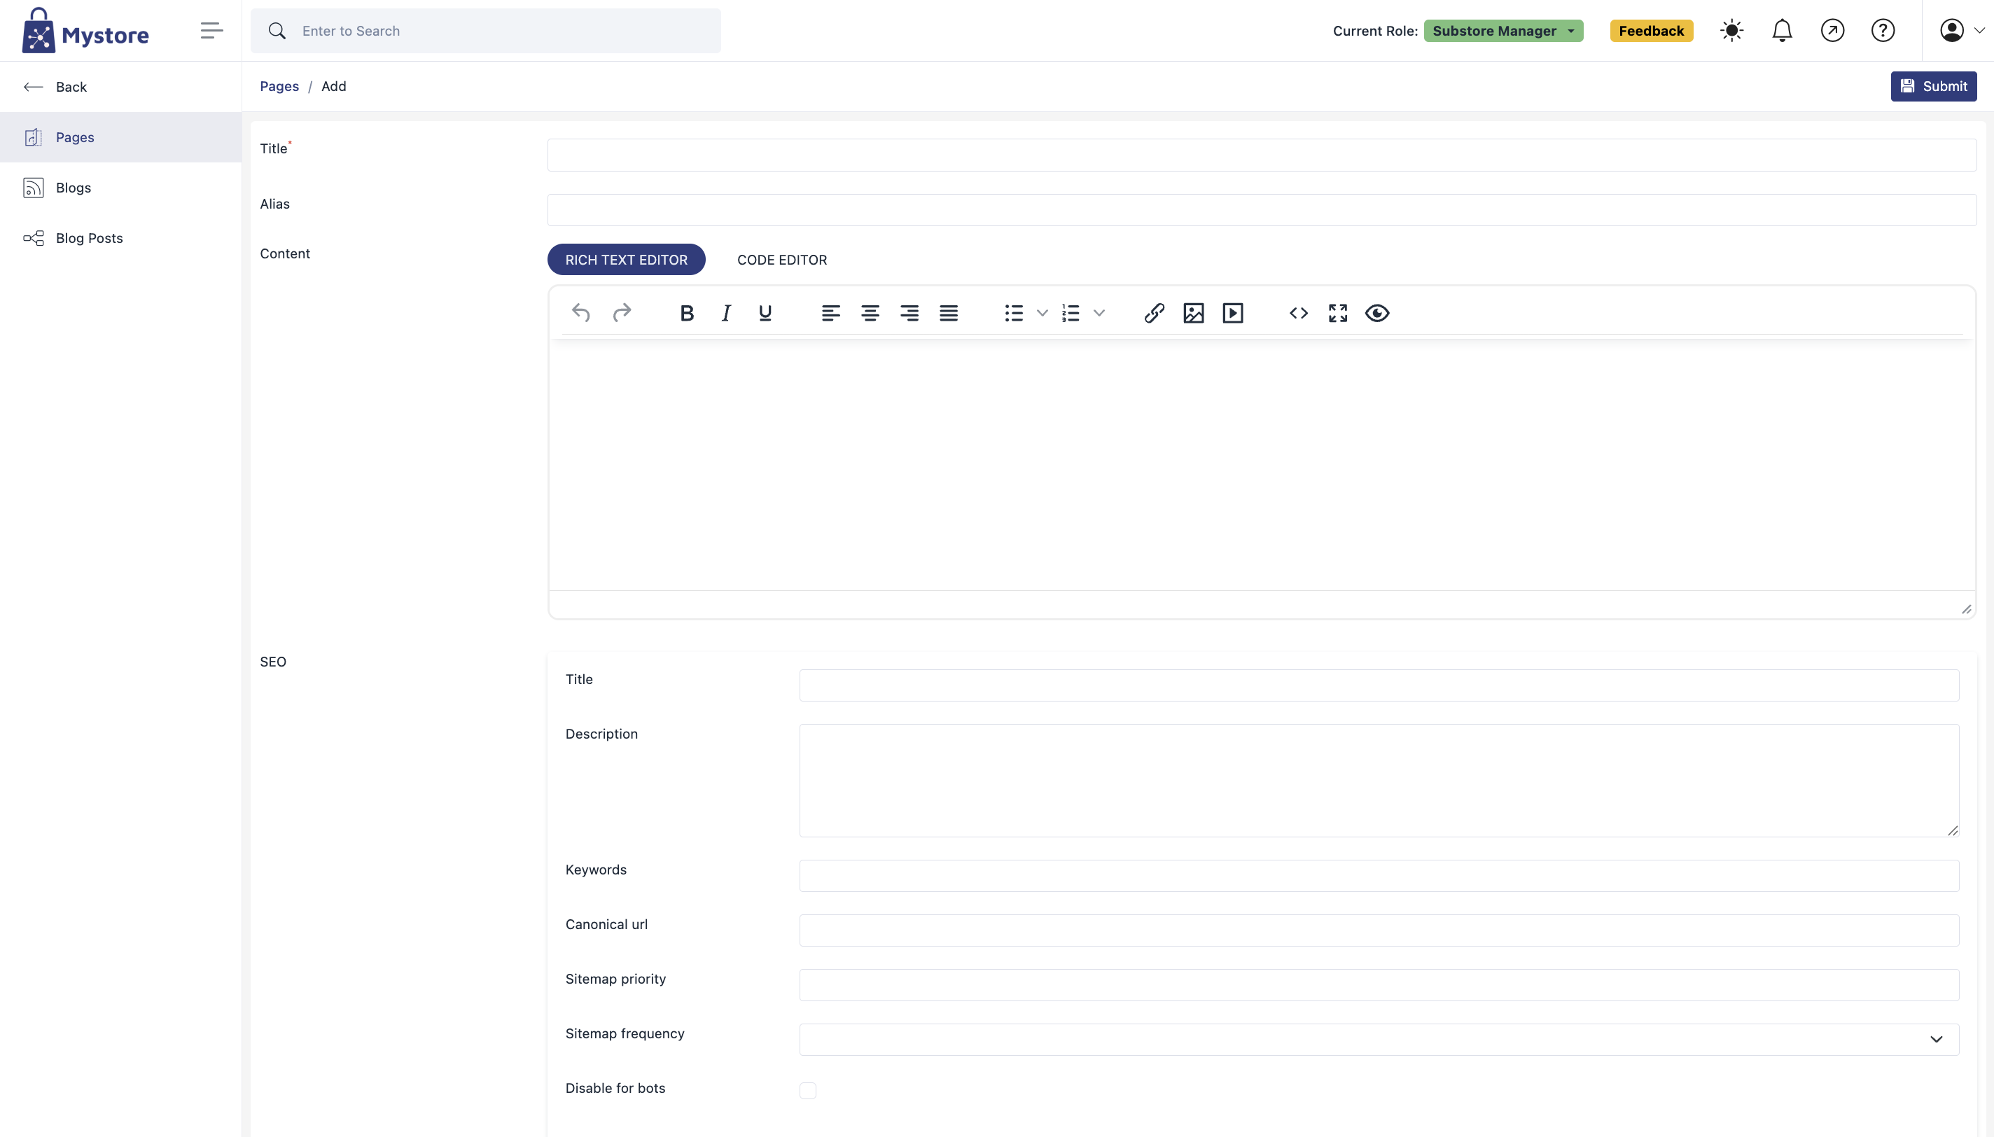Toggle light/dark theme sun icon
This screenshot has height=1137, width=1994.
pos(1731,31)
